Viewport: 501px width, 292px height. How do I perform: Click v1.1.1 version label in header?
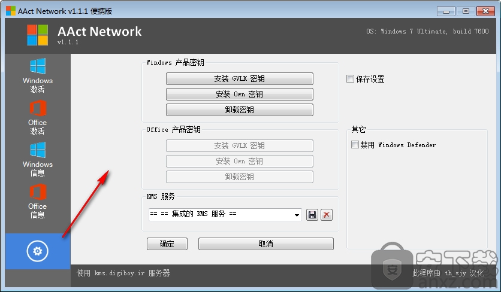[68, 42]
